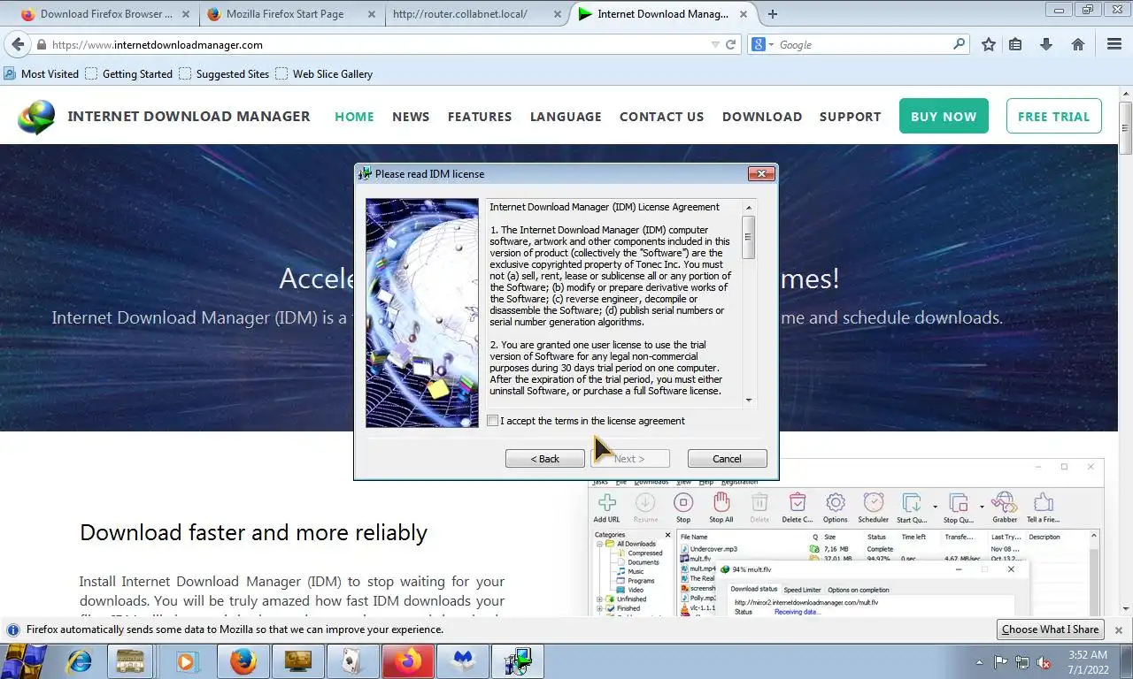This screenshot has width=1133, height=679.
Task: Open the NEWS page
Action: click(411, 117)
